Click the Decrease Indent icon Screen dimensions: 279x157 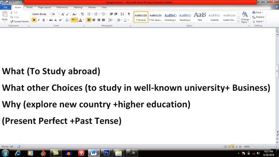pyautogui.click(x=111, y=14)
